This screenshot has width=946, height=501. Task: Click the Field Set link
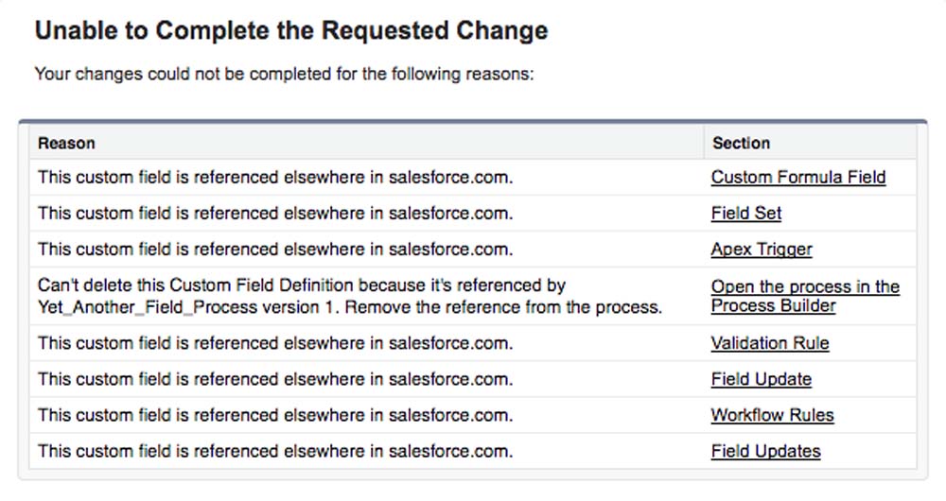click(745, 213)
